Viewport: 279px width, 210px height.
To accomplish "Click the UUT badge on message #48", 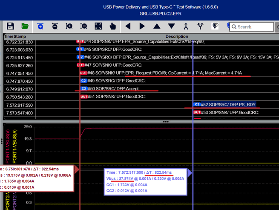I will 83,73.
